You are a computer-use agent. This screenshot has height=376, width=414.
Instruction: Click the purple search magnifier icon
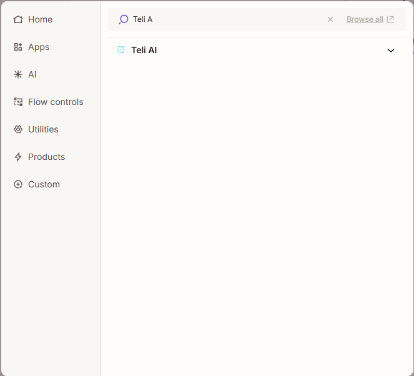click(x=123, y=19)
